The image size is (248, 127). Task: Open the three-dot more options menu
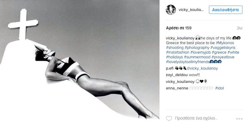pos(239,119)
